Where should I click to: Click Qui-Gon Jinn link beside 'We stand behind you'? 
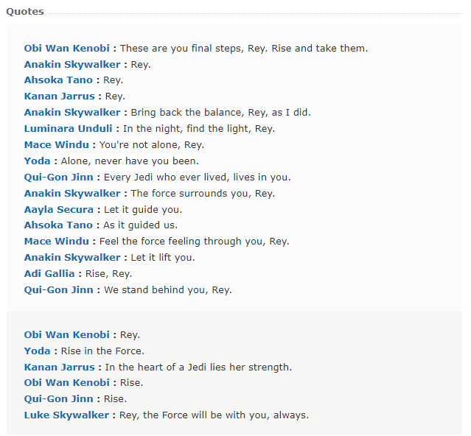[58, 290]
